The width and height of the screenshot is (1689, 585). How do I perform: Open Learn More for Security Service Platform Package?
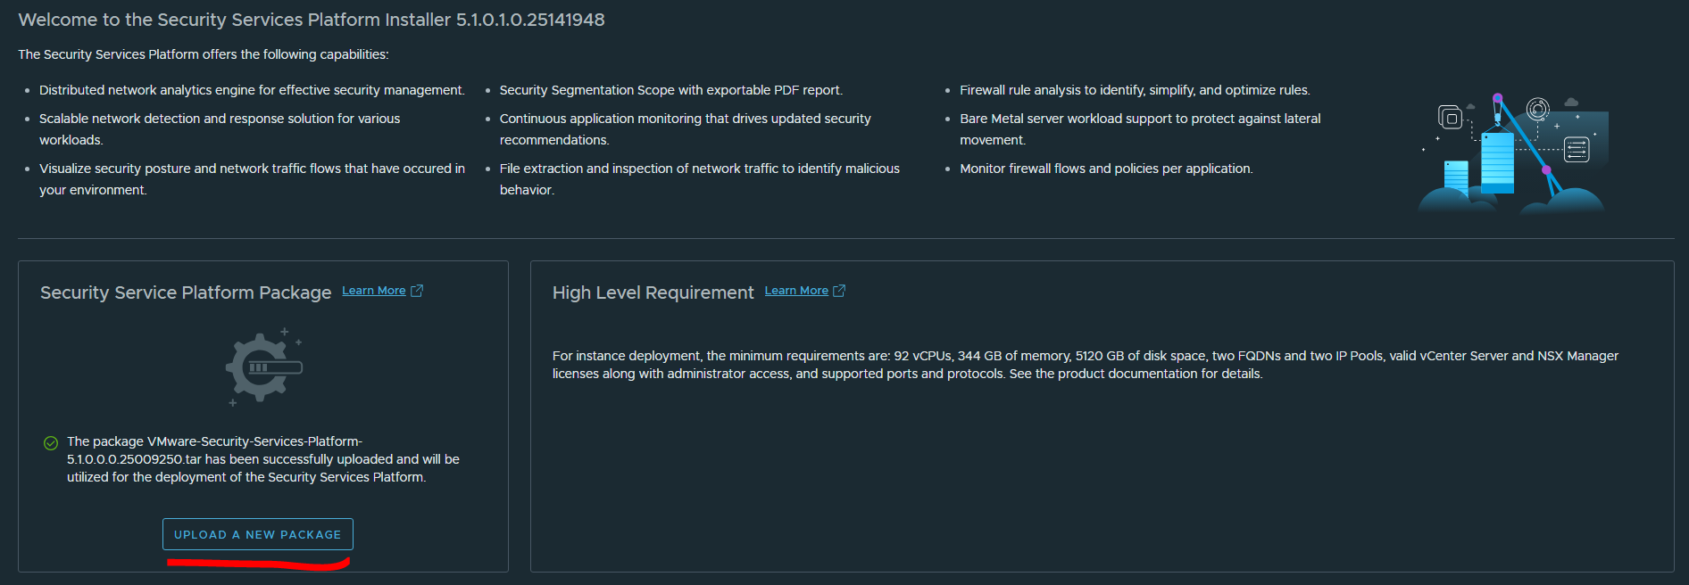tap(373, 291)
